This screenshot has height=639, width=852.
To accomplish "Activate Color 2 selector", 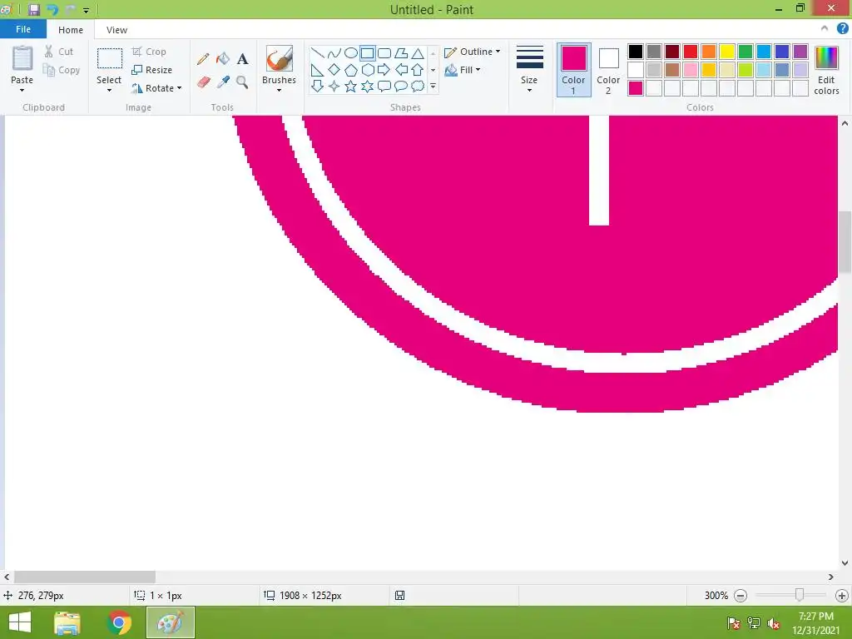I will pyautogui.click(x=608, y=70).
